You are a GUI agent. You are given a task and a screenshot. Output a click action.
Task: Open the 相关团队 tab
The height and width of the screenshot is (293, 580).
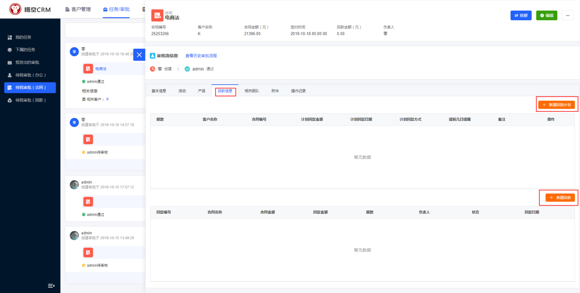tap(252, 91)
